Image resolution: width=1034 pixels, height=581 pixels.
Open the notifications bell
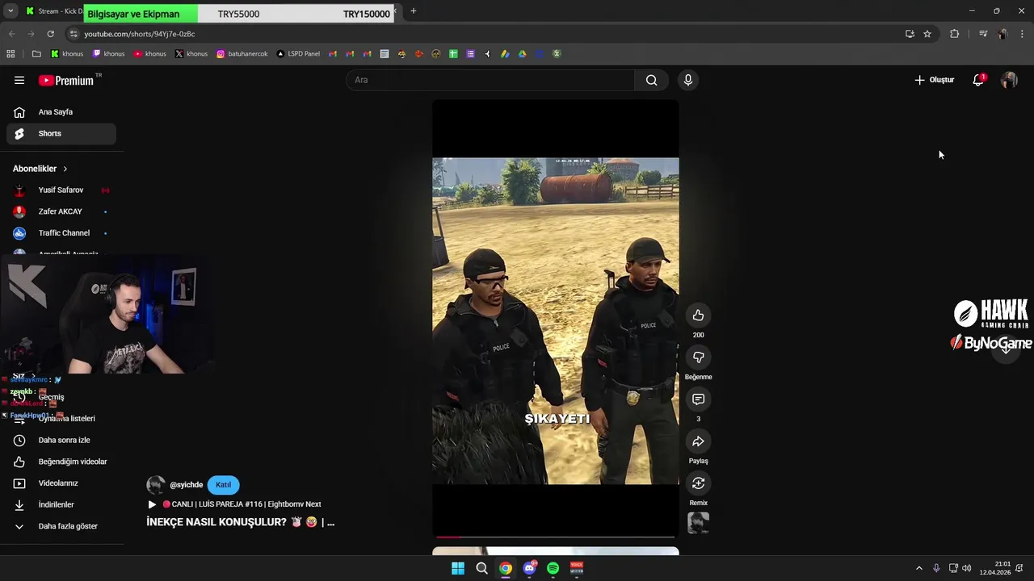978,80
